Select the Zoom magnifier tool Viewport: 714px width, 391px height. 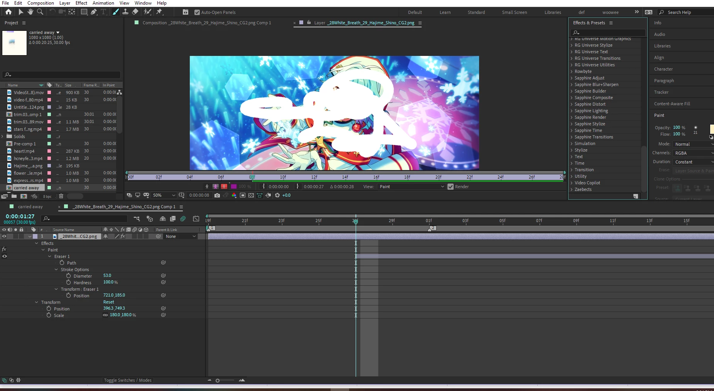40,12
